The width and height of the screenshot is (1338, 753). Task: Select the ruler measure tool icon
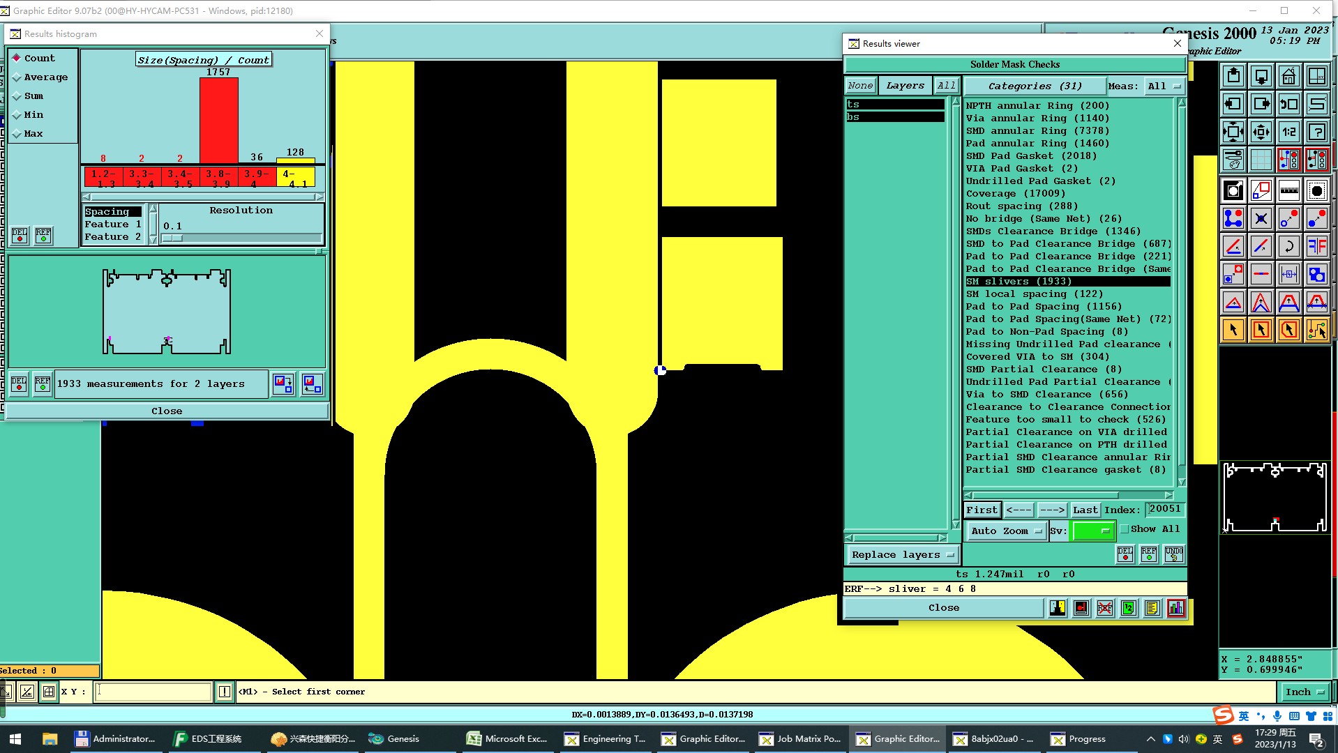pos(1288,190)
